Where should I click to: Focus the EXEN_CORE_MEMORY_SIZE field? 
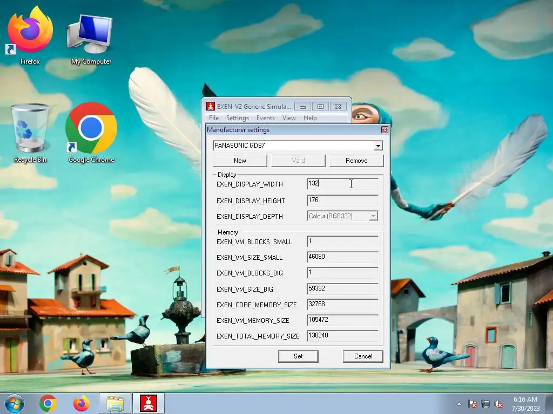pos(342,305)
